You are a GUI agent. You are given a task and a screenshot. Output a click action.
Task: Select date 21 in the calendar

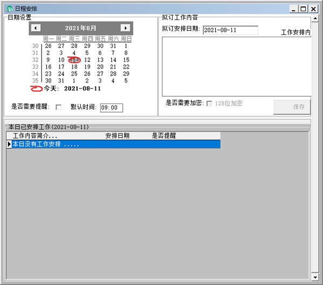tap(113, 67)
